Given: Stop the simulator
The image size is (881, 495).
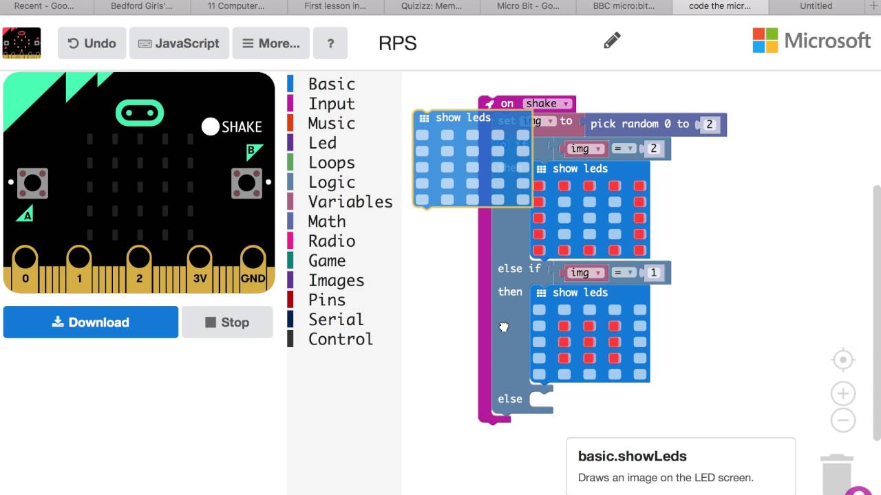Looking at the screenshot, I should [227, 322].
